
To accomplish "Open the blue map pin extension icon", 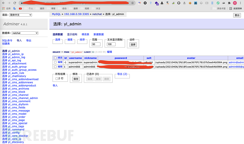I will [x=151, y=3].
